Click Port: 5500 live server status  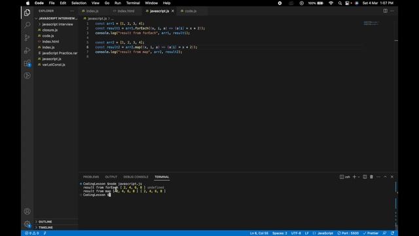pos(348,233)
